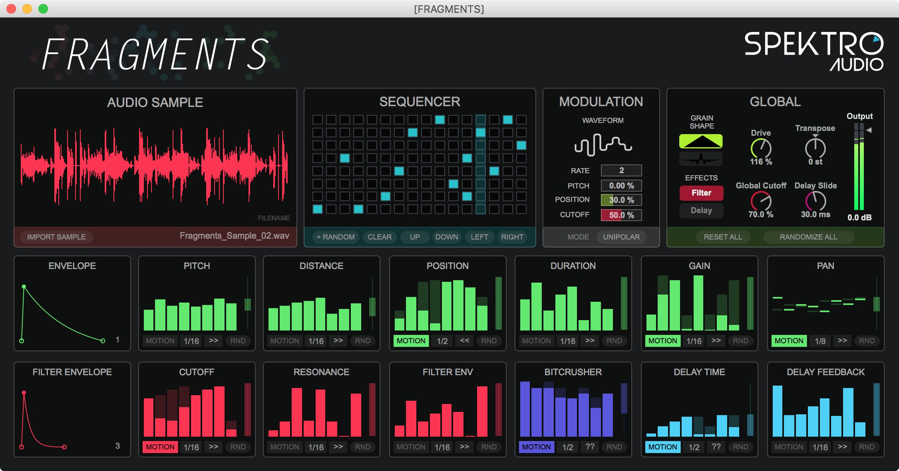Randomize DISTANCE with RND
899x471 pixels.
point(362,341)
